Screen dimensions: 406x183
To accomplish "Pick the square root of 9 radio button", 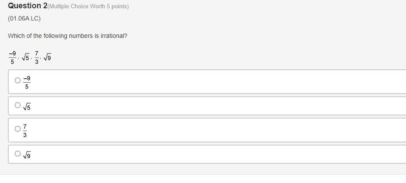I will pyautogui.click(x=17, y=153).
